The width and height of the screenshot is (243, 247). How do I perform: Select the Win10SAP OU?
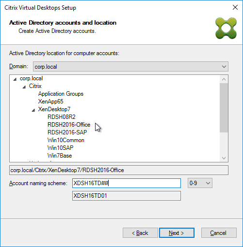coord(60,148)
